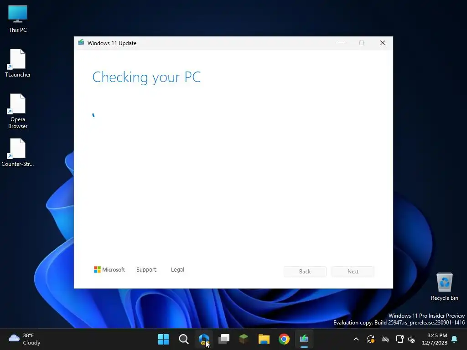The image size is (467, 350).
Task: Open File Explorer from the taskbar
Action: 264,339
